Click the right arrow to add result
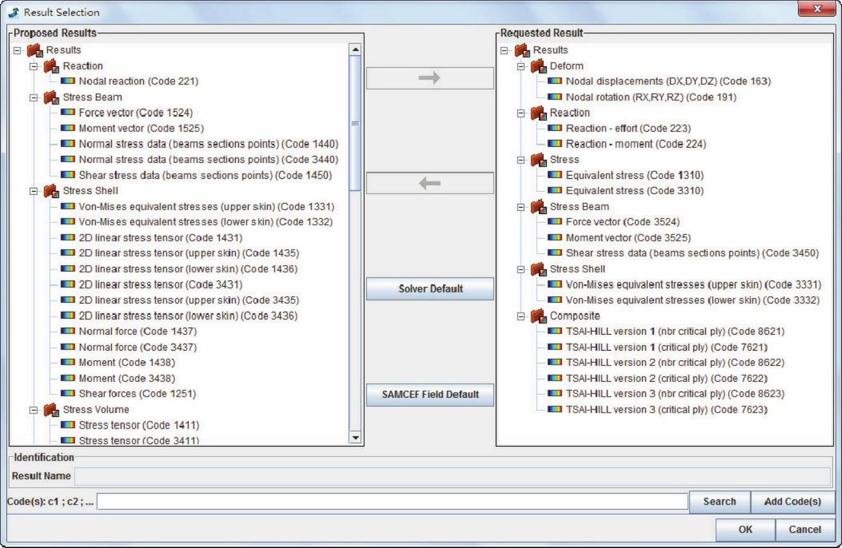 point(429,78)
